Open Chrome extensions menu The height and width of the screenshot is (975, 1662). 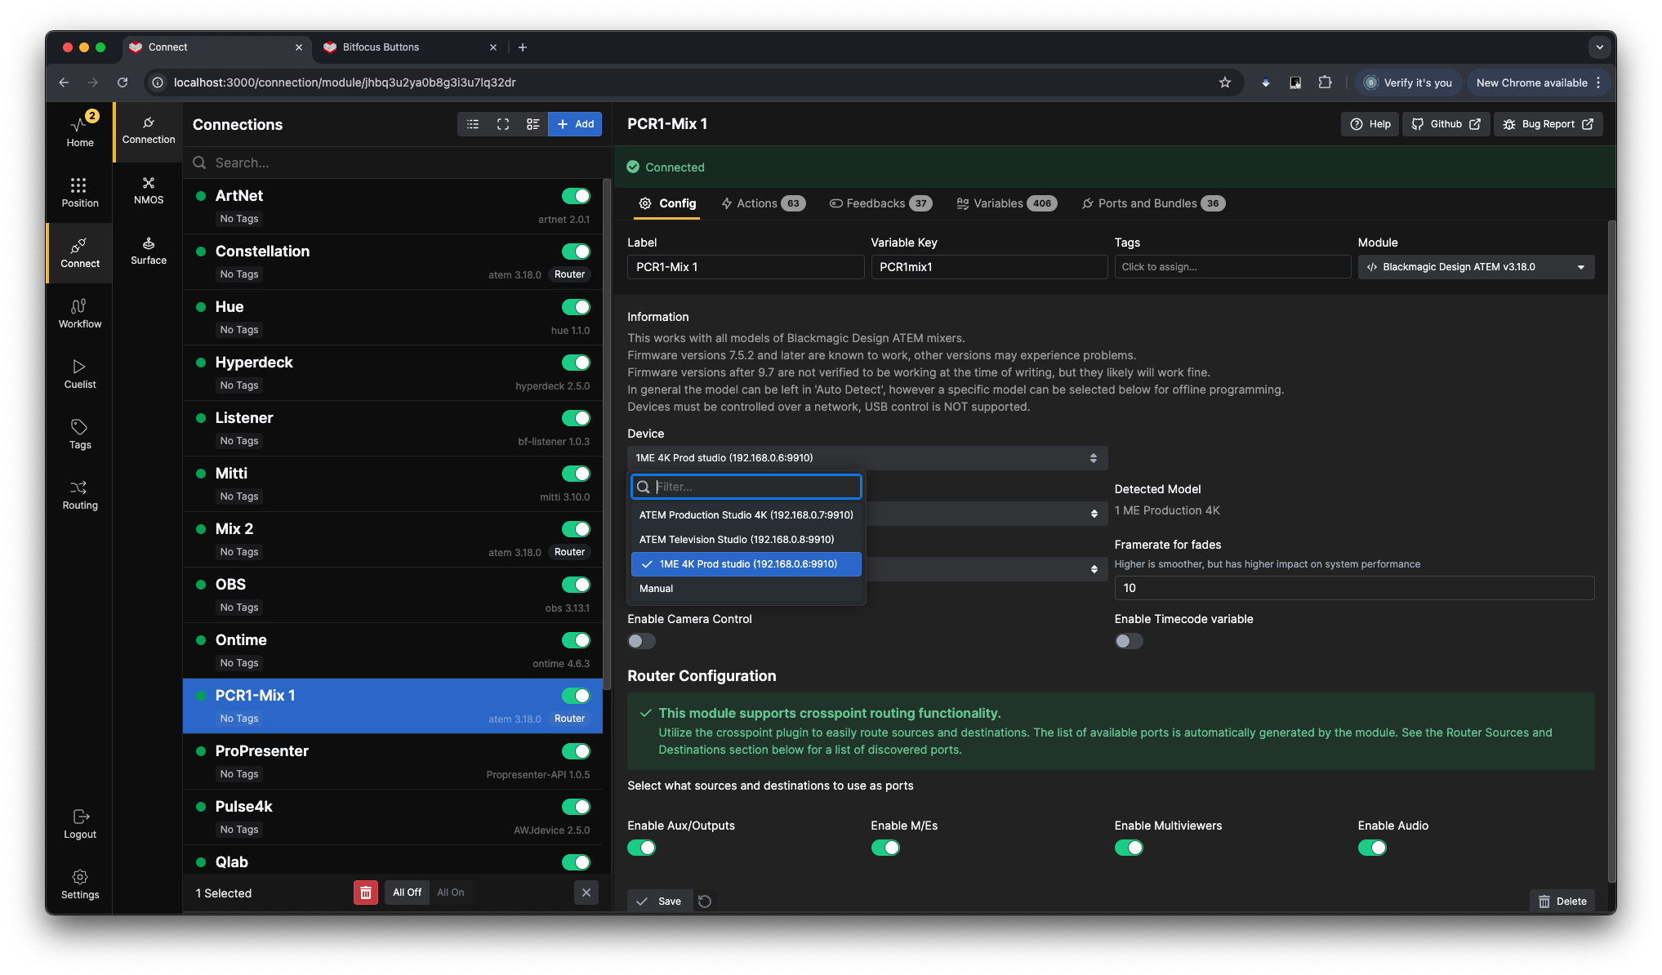pos(1325,82)
